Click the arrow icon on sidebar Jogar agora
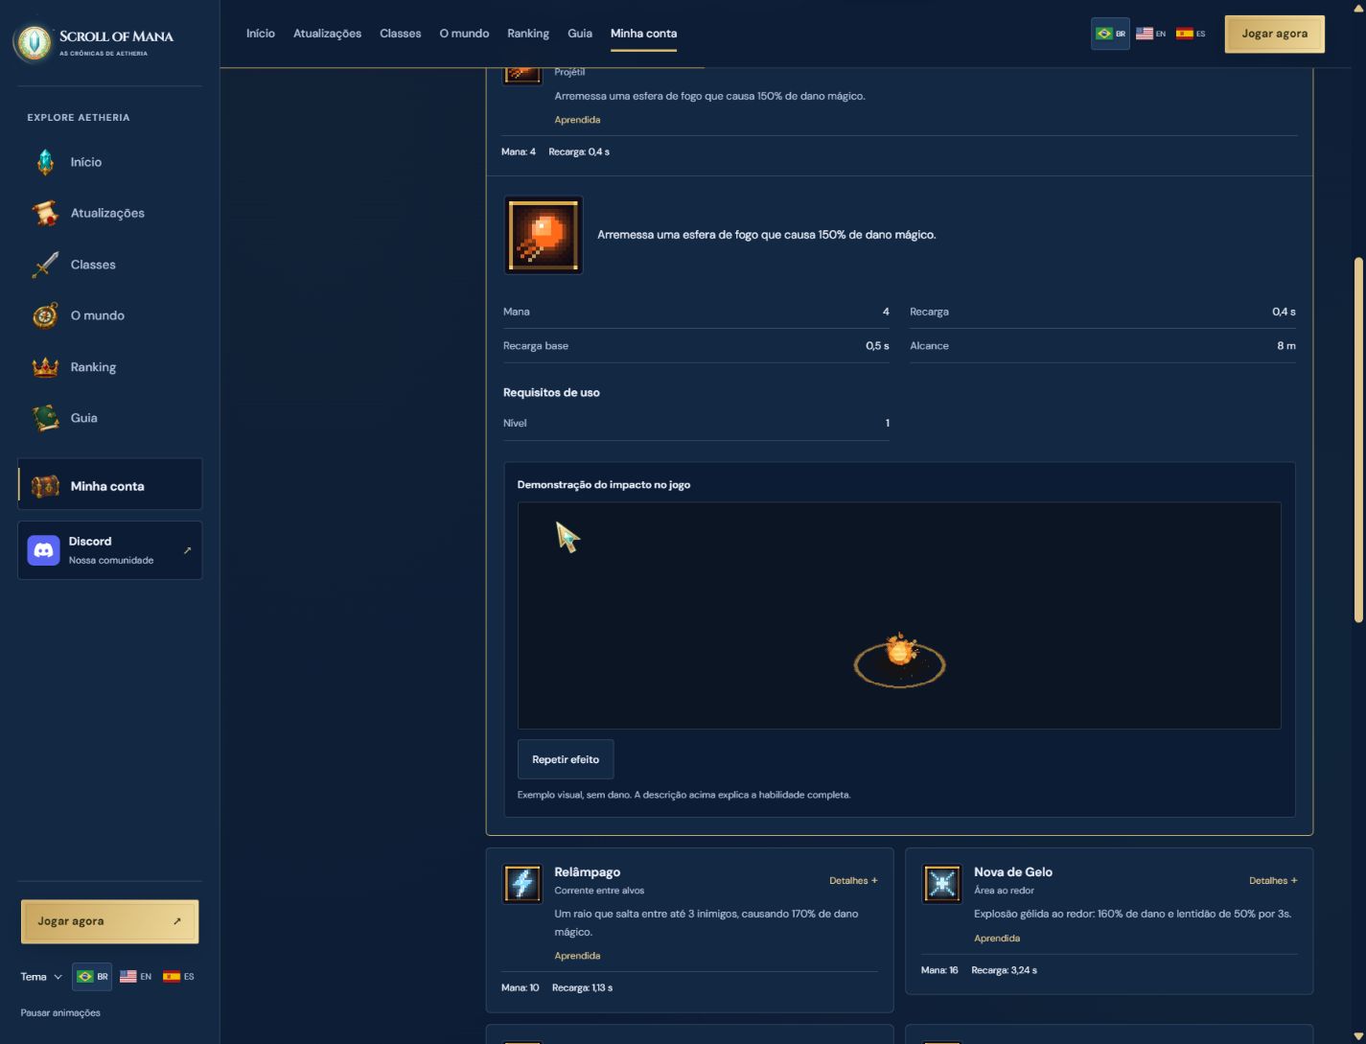 [x=177, y=921]
